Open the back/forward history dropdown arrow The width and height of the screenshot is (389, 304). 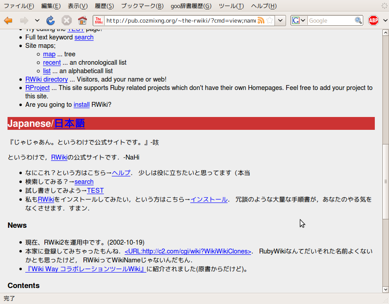(37, 20)
